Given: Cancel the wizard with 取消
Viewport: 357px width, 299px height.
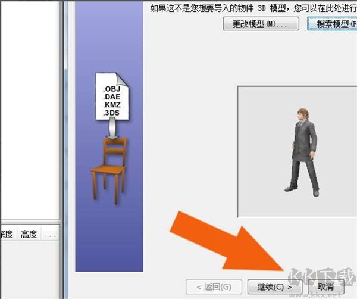Looking at the screenshot, I should click(x=321, y=286).
